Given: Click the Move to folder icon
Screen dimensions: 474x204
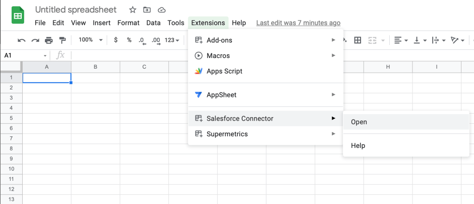Looking at the screenshot, I should pos(147,10).
